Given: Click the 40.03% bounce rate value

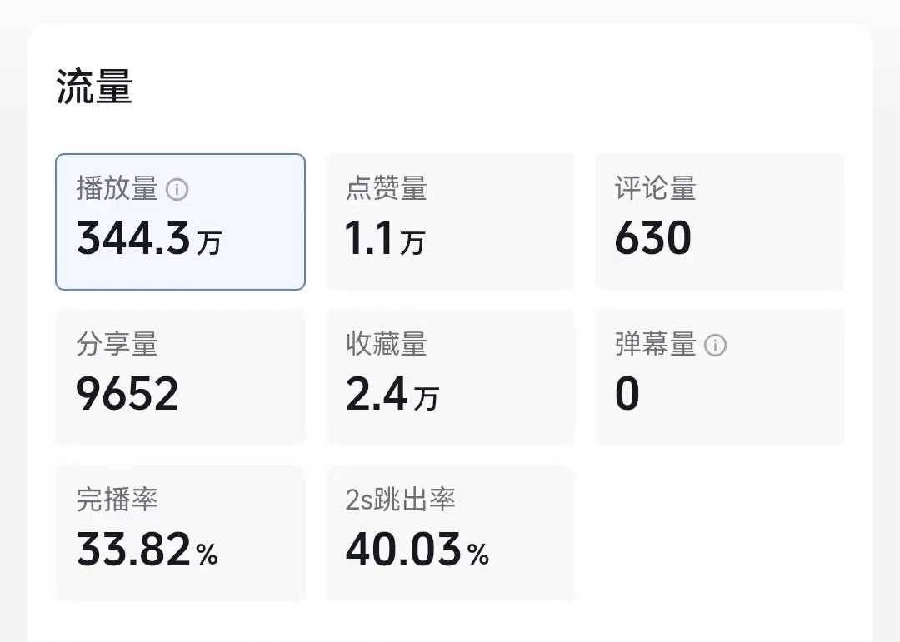Looking at the screenshot, I should pyautogui.click(x=417, y=550).
